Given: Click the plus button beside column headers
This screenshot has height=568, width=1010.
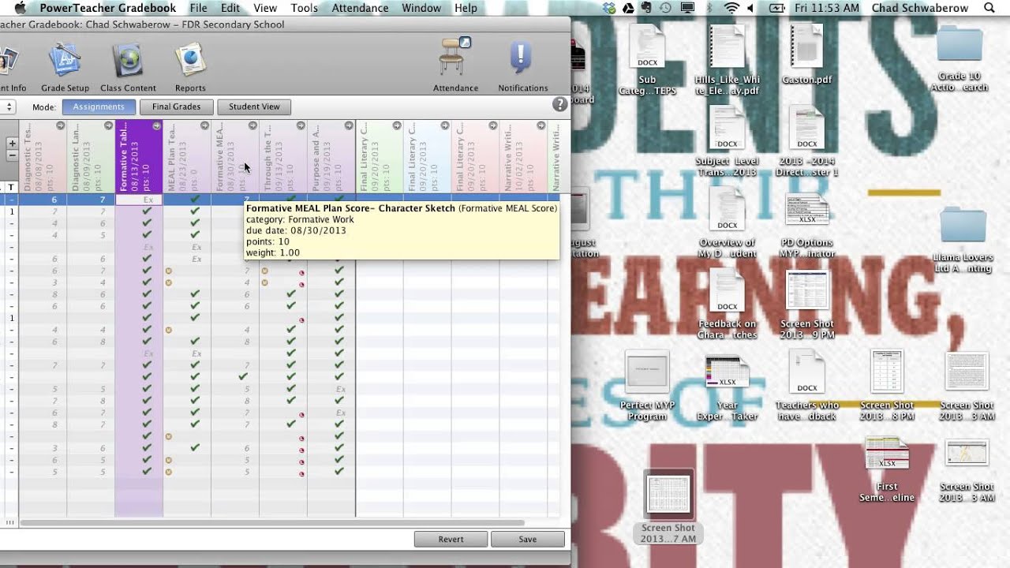Looking at the screenshot, I should [12, 144].
